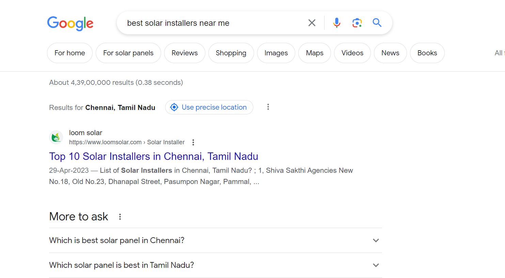Image resolution: width=505 pixels, height=278 pixels.
Task: Open the Videos tab
Action: point(352,53)
